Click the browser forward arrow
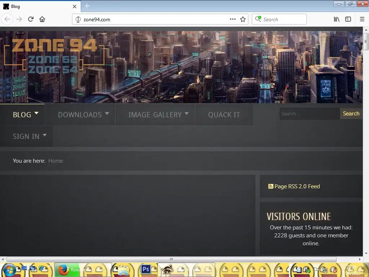369x277 pixels. [x=19, y=19]
